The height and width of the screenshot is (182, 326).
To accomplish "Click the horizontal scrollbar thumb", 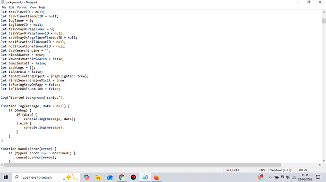I will click(x=142, y=165).
